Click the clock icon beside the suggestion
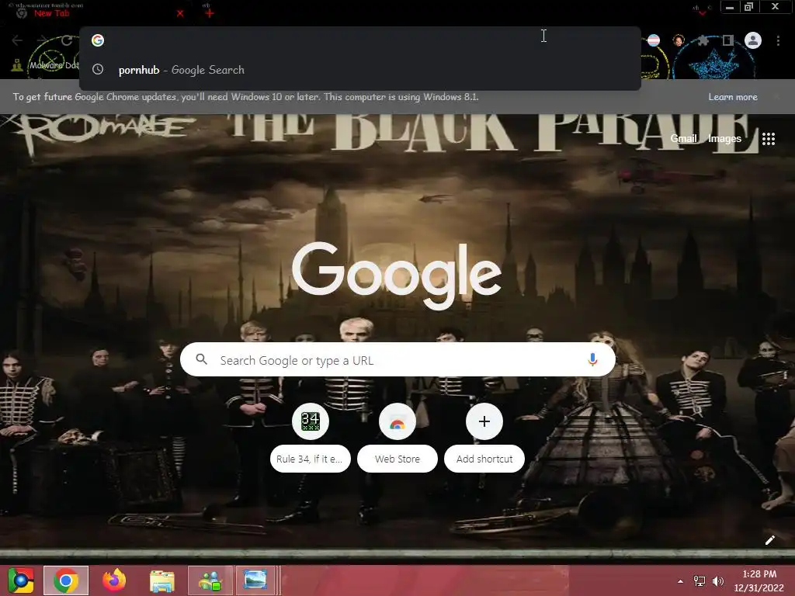 pyautogui.click(x=98, y=69)
